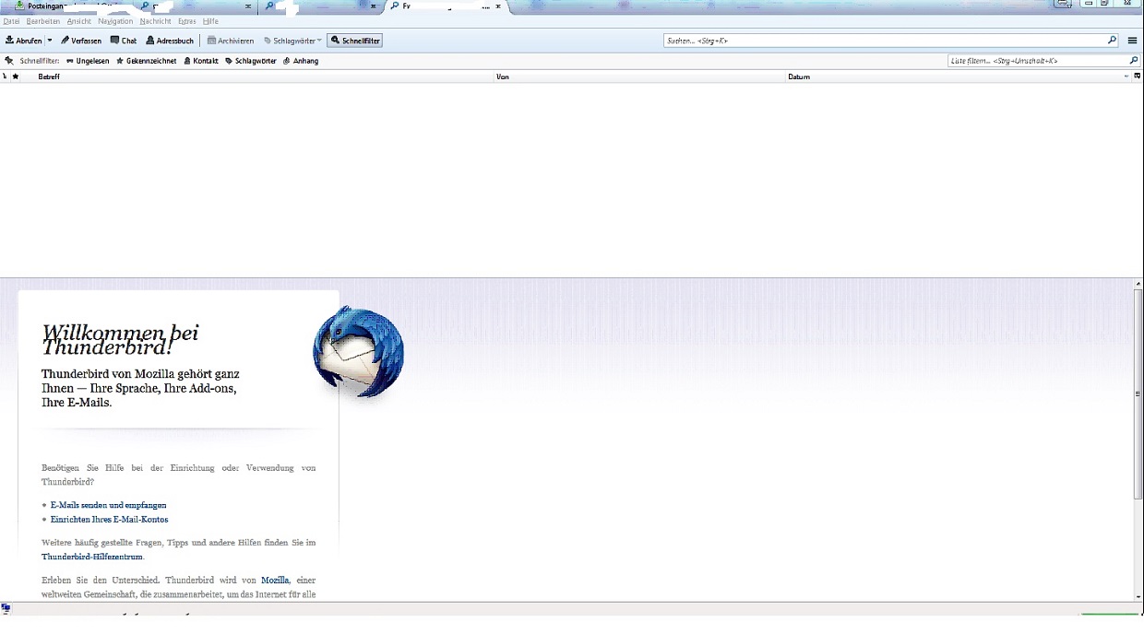1144x634 pixels.
Task: Toggle the Schnellfilter toolbar button
Action: (354, 41)
